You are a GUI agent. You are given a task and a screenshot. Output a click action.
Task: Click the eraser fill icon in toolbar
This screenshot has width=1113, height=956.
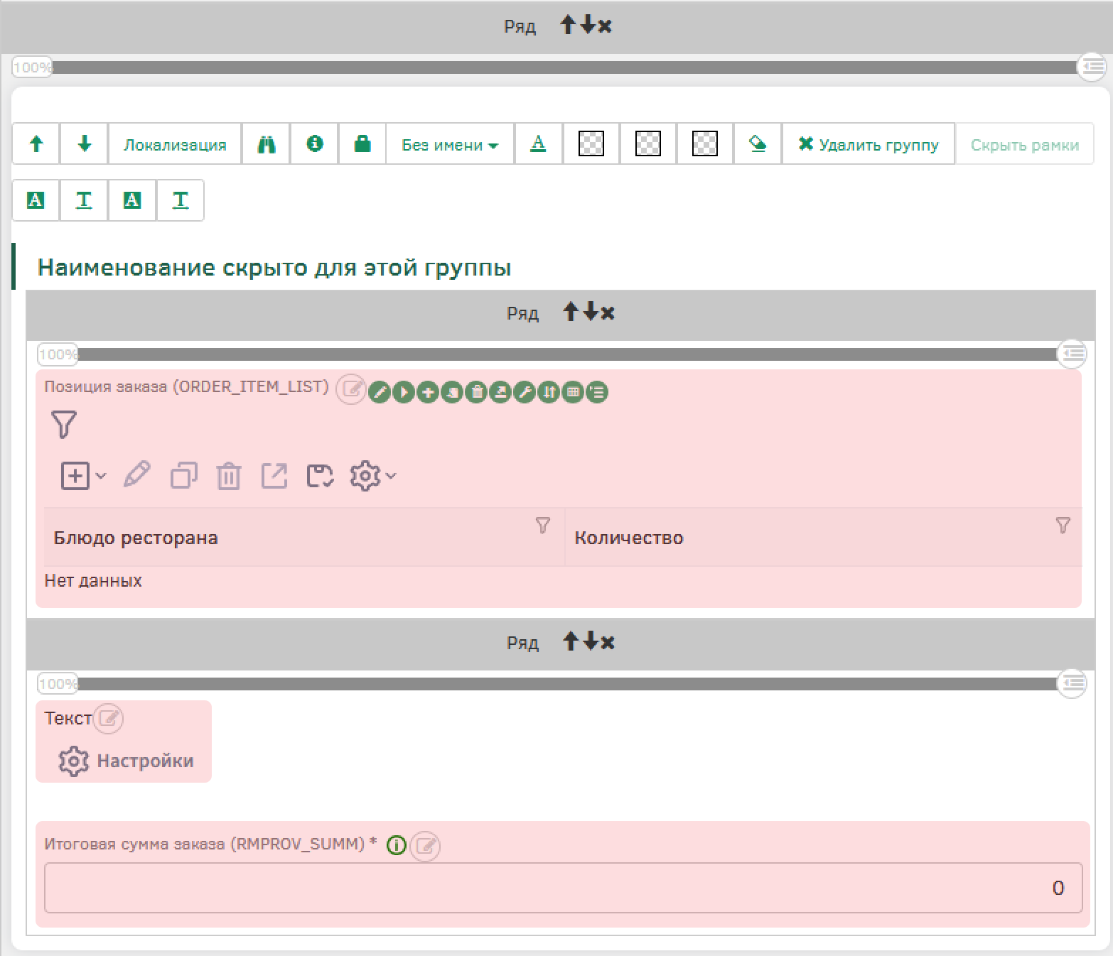[758, 144]
